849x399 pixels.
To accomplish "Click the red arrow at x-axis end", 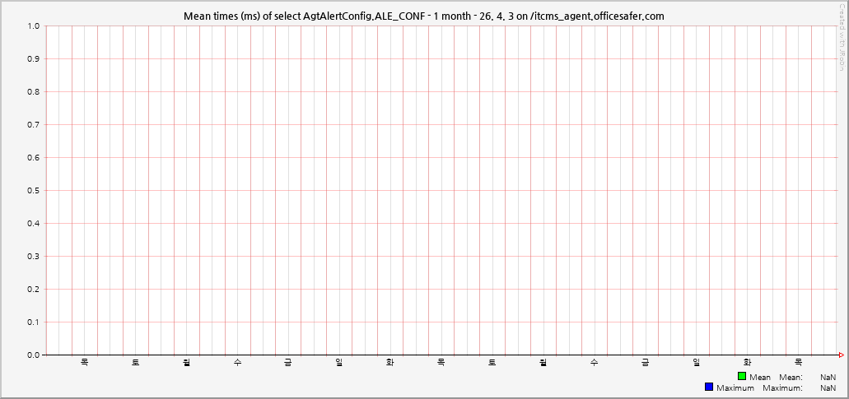I will (840, 355).
